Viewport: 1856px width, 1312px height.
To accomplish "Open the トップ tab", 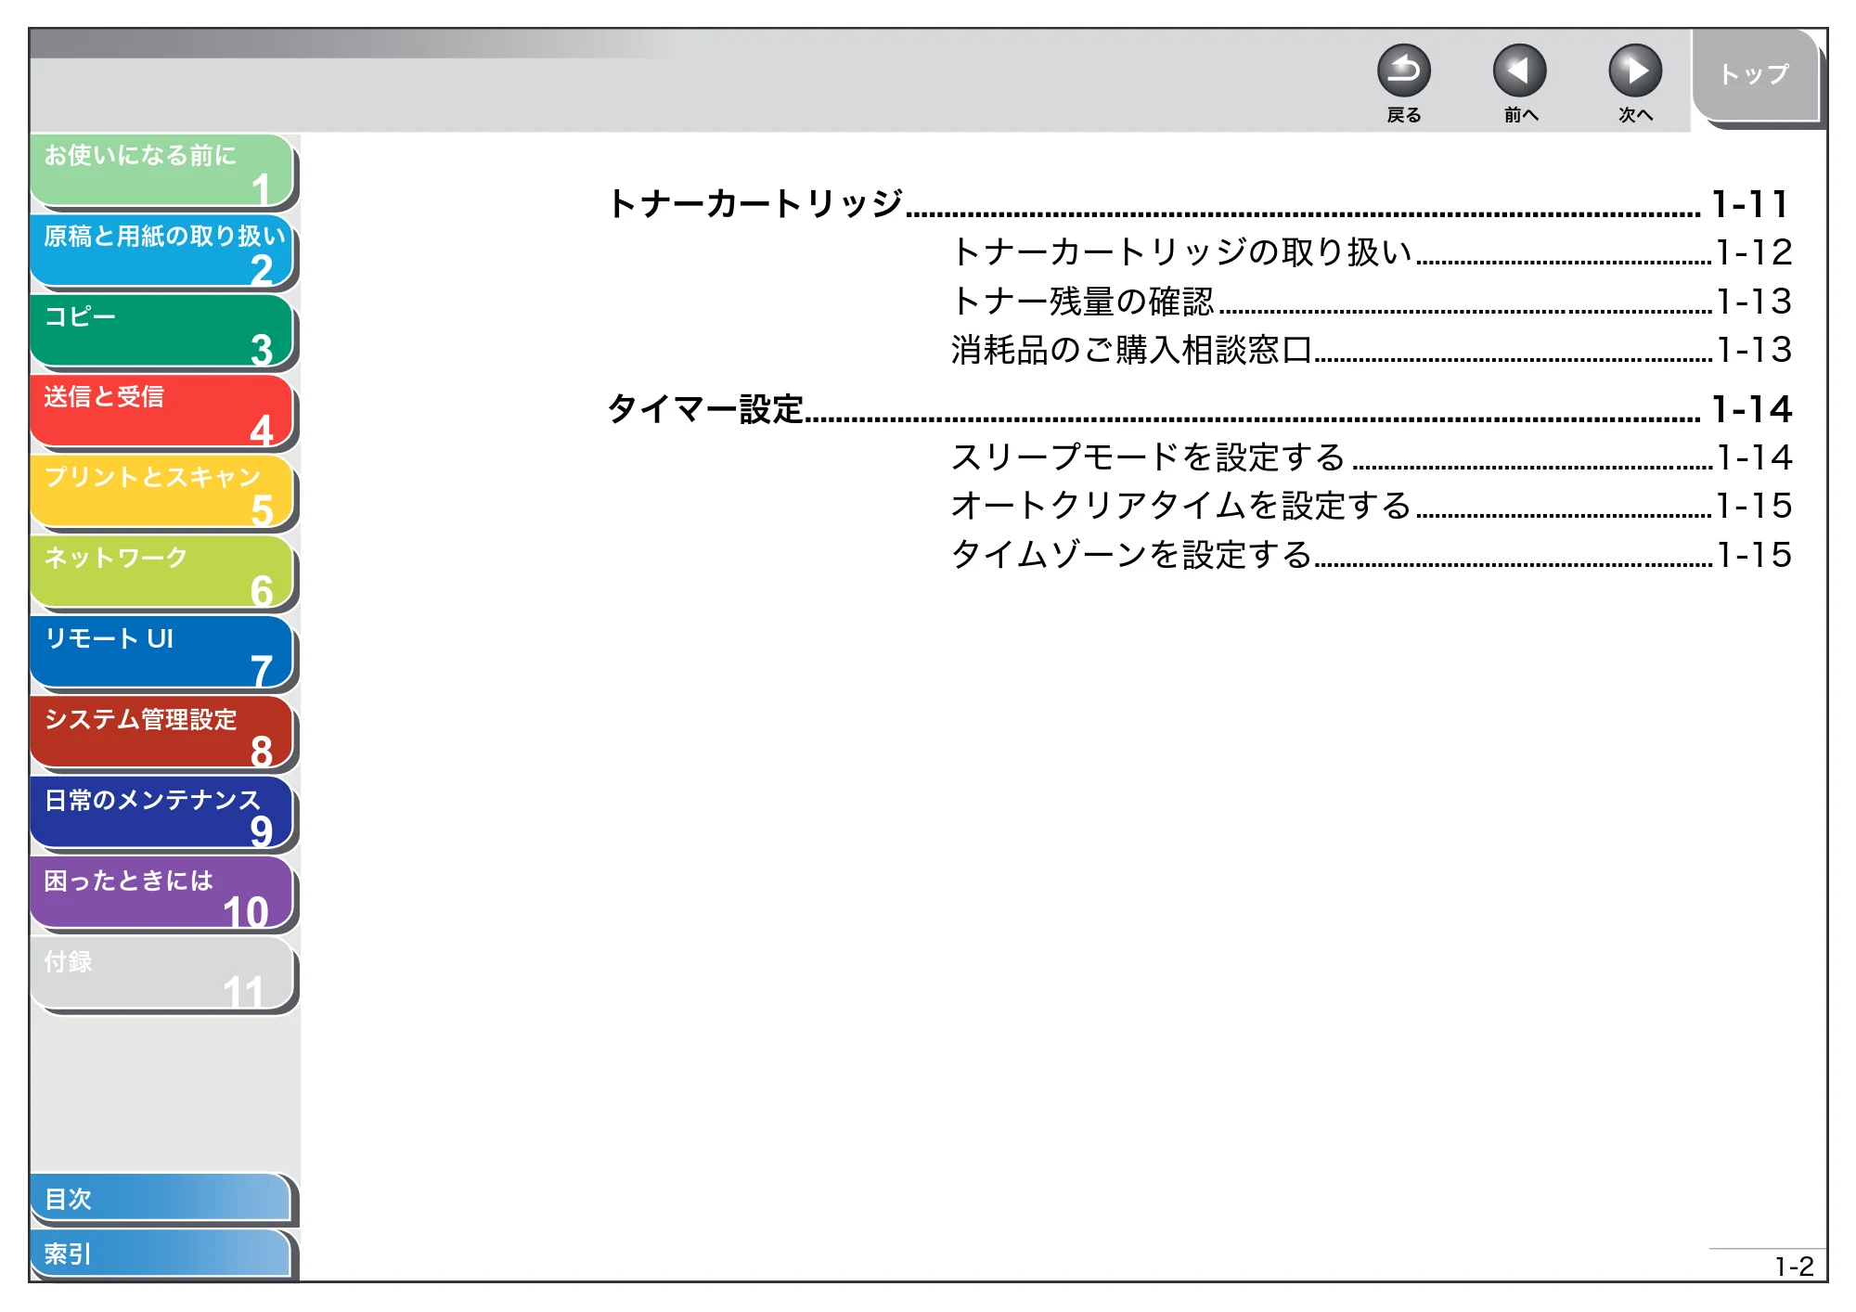I will tap(1754, 75).
